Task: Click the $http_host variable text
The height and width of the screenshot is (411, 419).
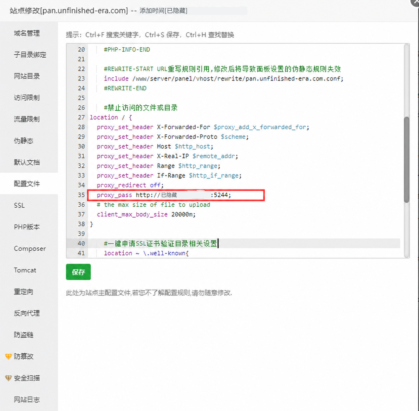Action: (193, 146)
